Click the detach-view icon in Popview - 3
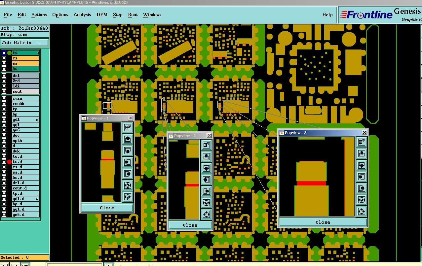Viewport: 422px width, 266px height. 362,142
